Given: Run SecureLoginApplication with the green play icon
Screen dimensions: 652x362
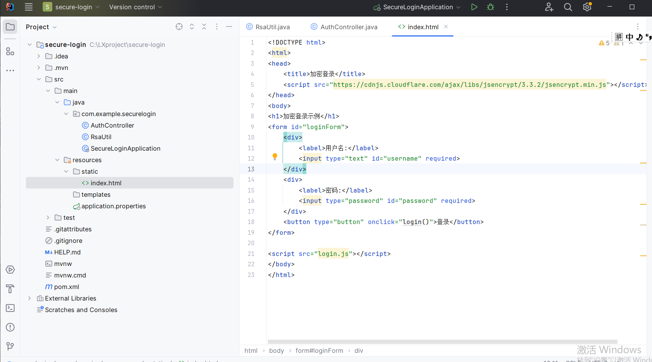Looking at the screenshot, I should (474, 7).
